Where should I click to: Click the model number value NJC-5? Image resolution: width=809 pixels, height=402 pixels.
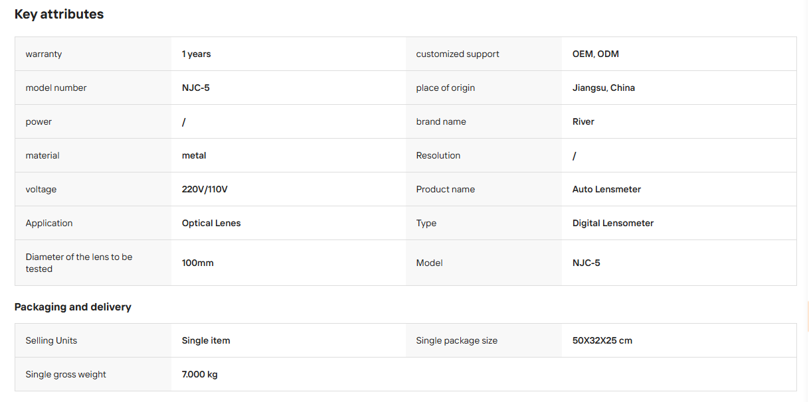point(196,88)
